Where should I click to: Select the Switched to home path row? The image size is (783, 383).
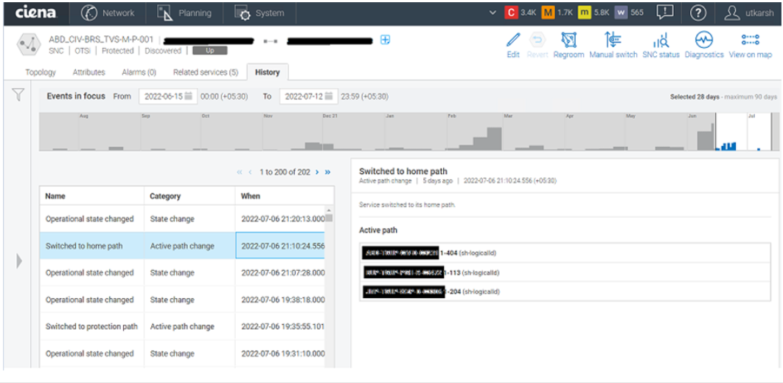[182, 246]
